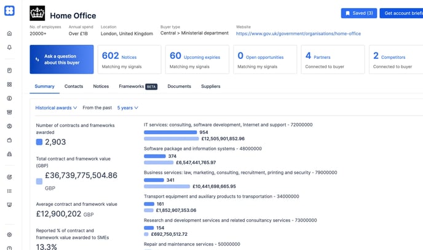Image resolution: width=423 pixels, height=250 pixels.
Task: Switch to the Documents tab
Action: coord(179,87)
